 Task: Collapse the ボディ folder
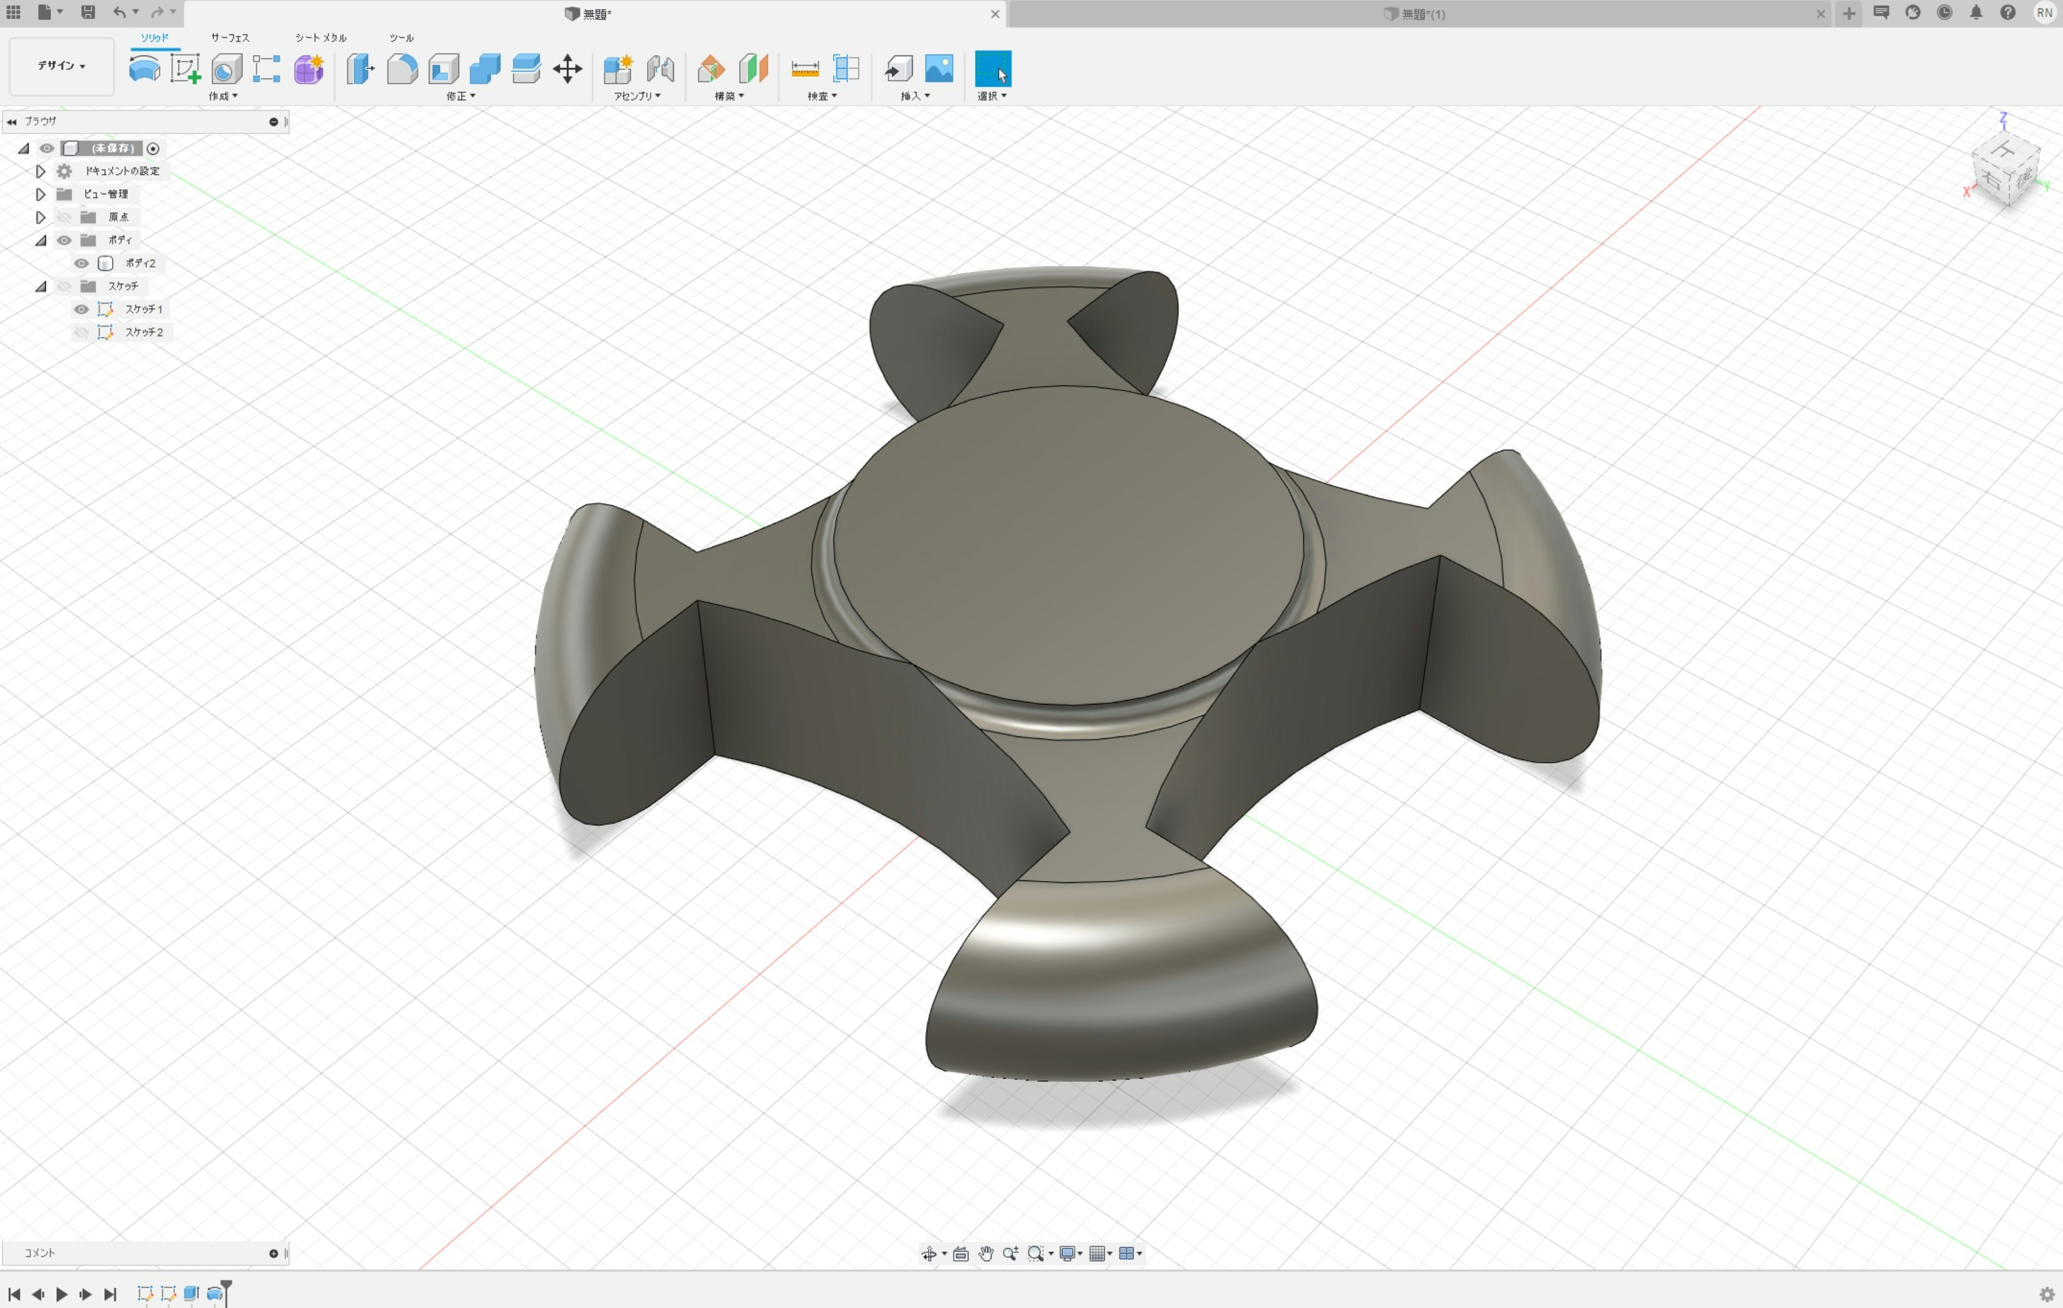40,241
